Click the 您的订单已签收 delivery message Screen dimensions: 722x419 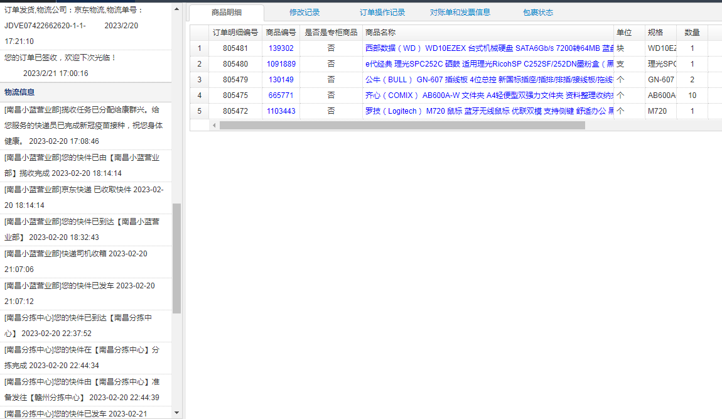coord(85,65)
